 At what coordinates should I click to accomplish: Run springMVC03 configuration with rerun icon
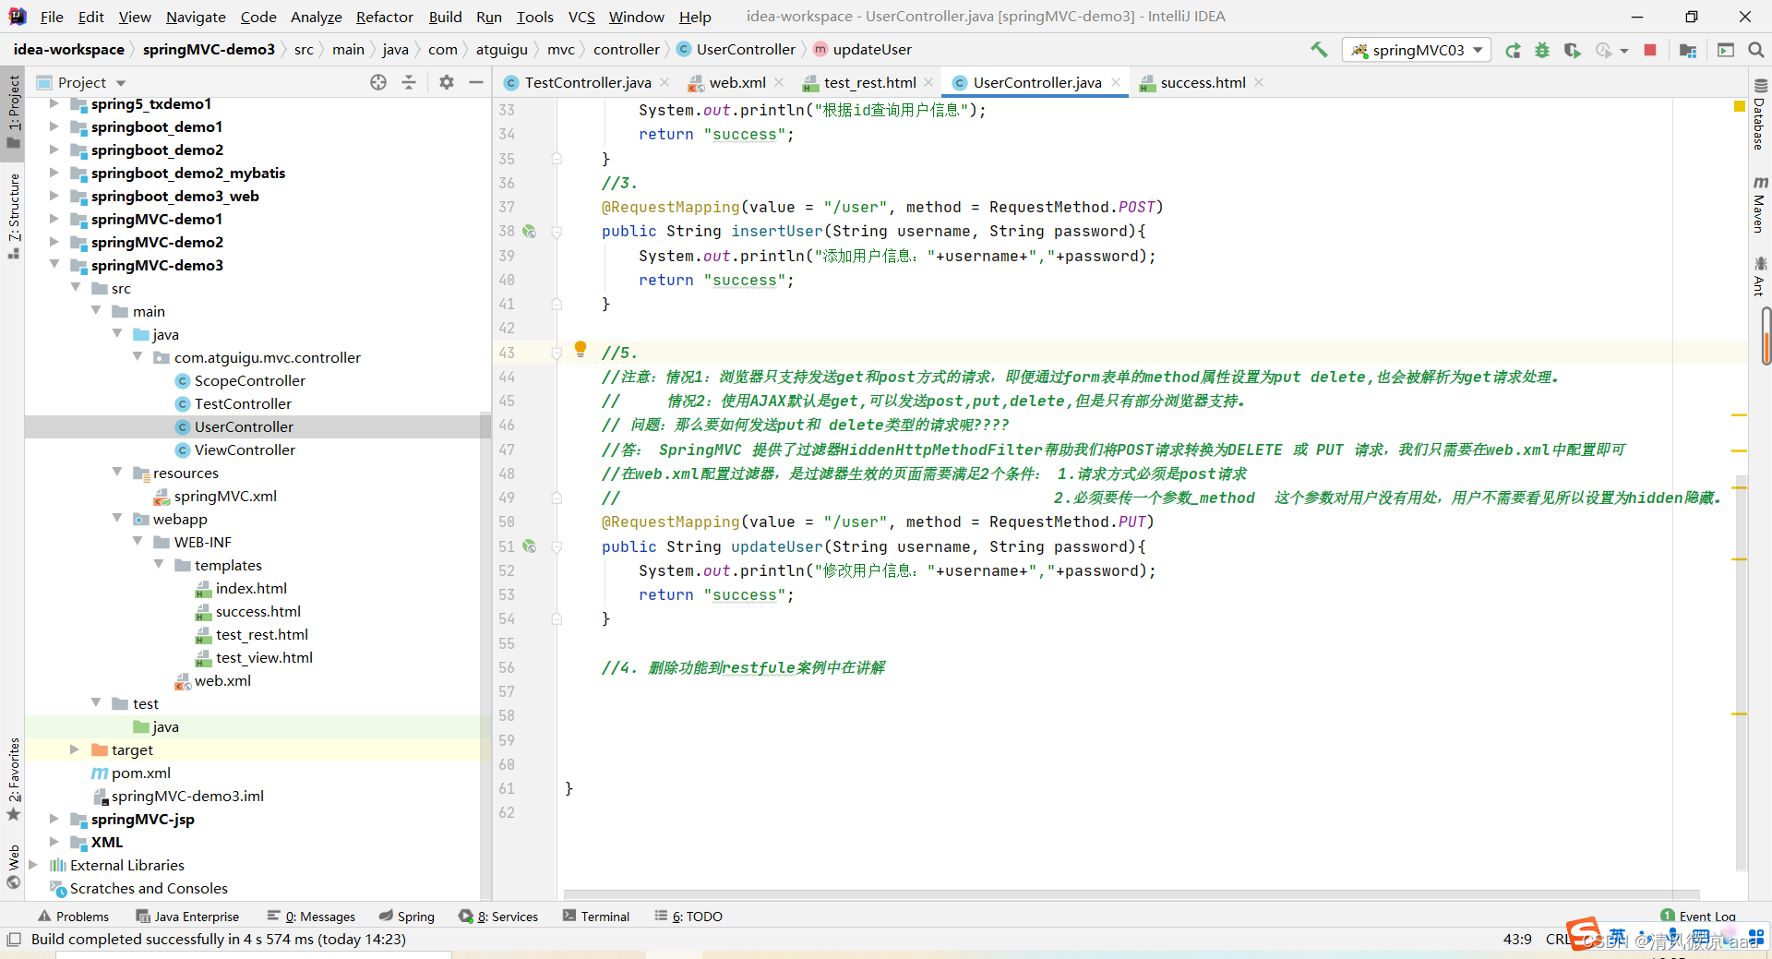[x=1513, y=50]
